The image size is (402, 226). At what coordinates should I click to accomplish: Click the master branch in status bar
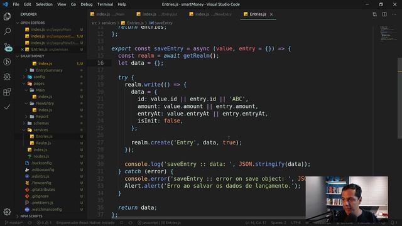[x=14, y=223]
